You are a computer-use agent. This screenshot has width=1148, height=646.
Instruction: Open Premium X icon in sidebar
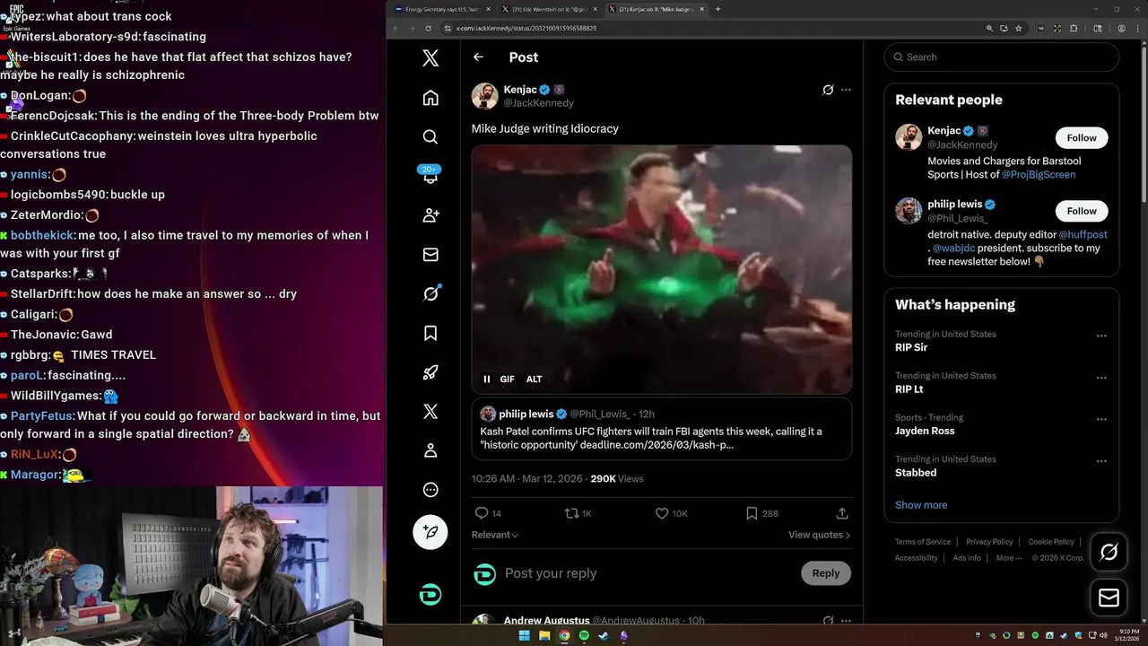pos(430,412)
